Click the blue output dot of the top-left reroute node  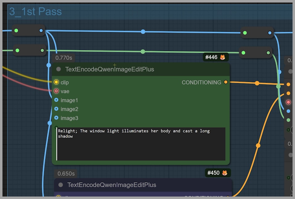pyautogui.click(x=41, y=31)
